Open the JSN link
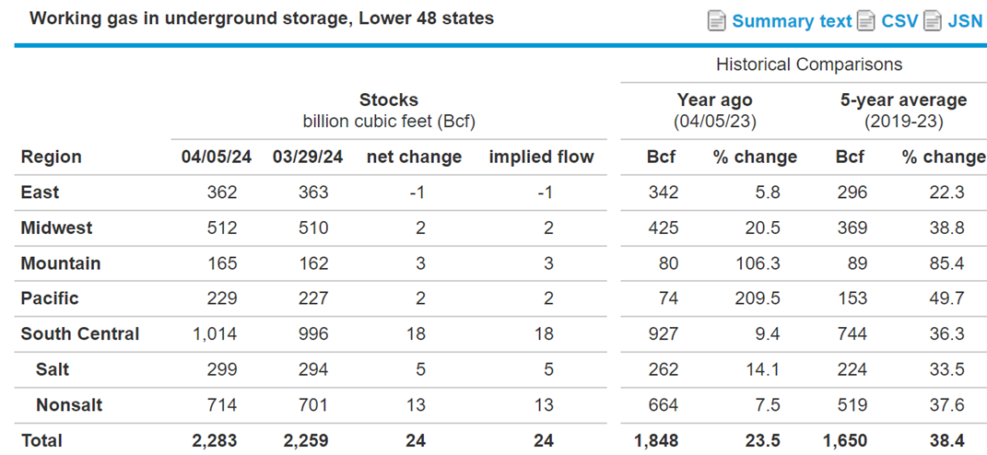This screenshot has height=455, width=987. click(964, 21)
